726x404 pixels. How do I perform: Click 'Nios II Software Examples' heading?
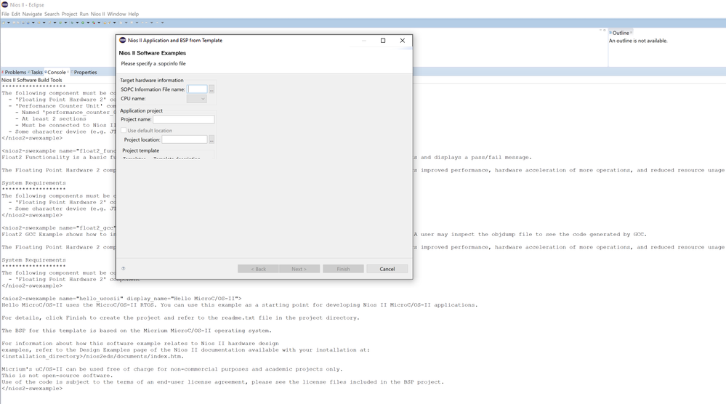(x=153, y=53)
